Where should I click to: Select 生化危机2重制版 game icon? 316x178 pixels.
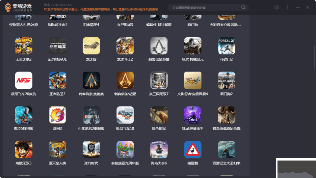coord(91,115)
